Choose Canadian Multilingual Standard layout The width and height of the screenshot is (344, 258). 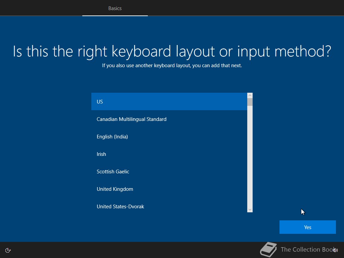tap(169, 119)
